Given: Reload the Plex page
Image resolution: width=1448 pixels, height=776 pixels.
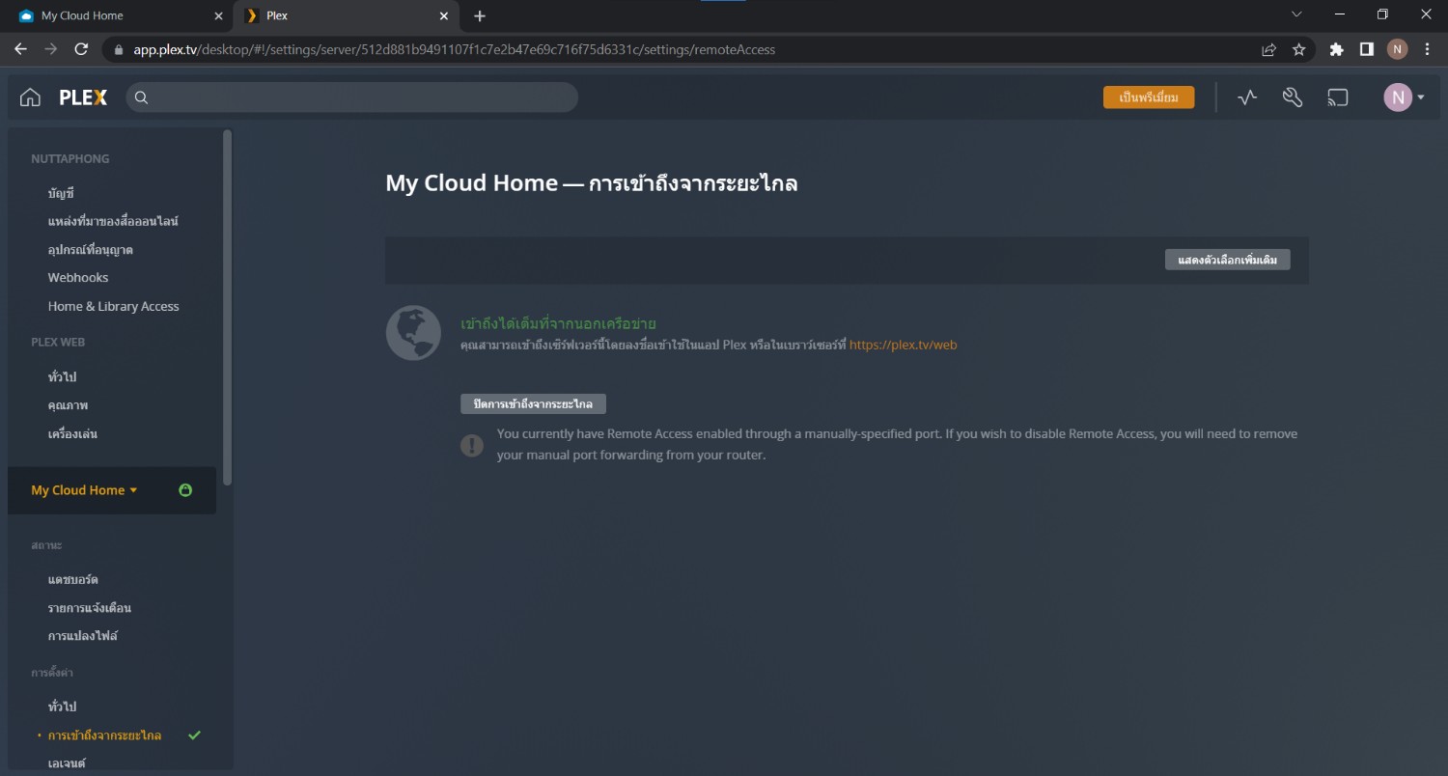Looking at the screenshot, I should pyautogui.click(x=81, y=49).
